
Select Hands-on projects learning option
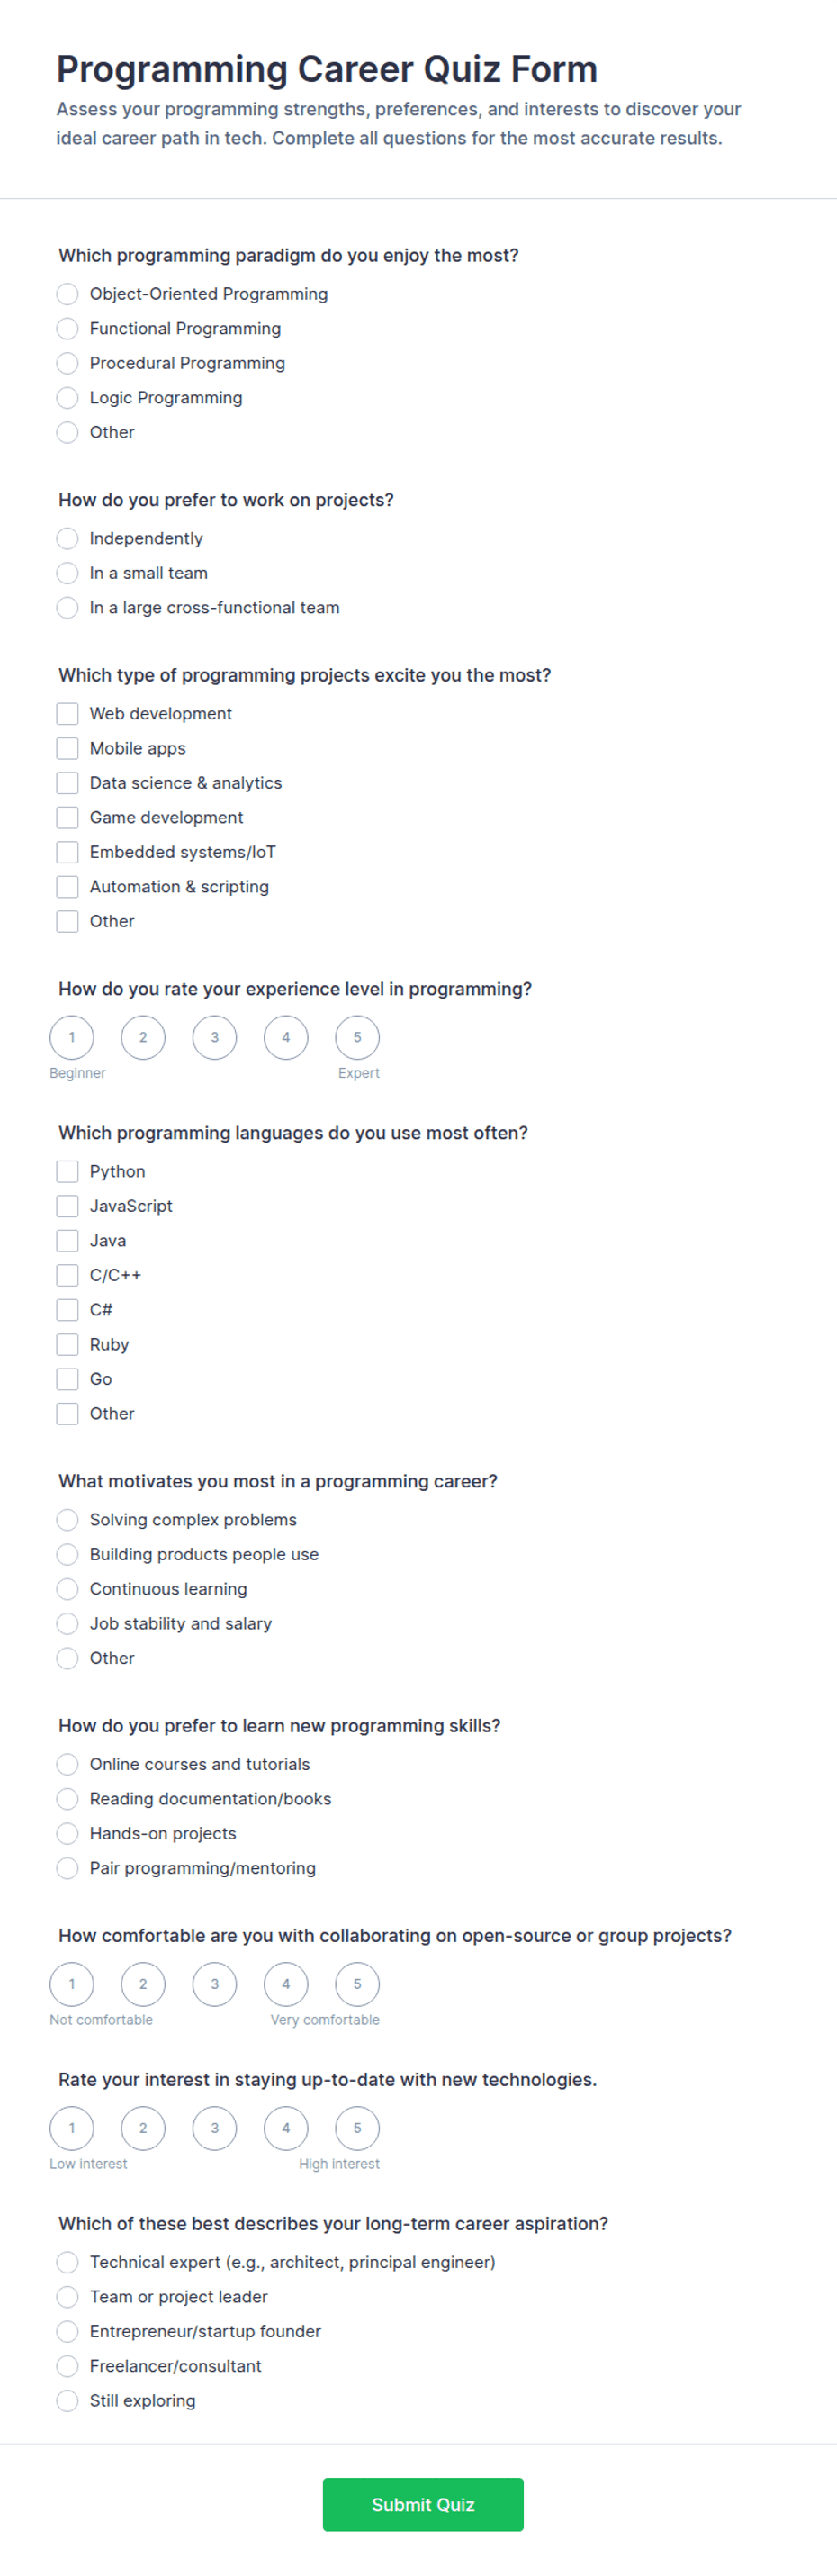67,1834
